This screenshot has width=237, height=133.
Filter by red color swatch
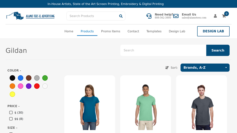[x=37, y=86]
